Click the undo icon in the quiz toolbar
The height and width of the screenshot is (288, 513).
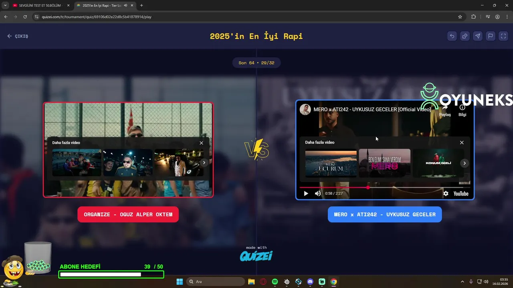coord(452,36)
